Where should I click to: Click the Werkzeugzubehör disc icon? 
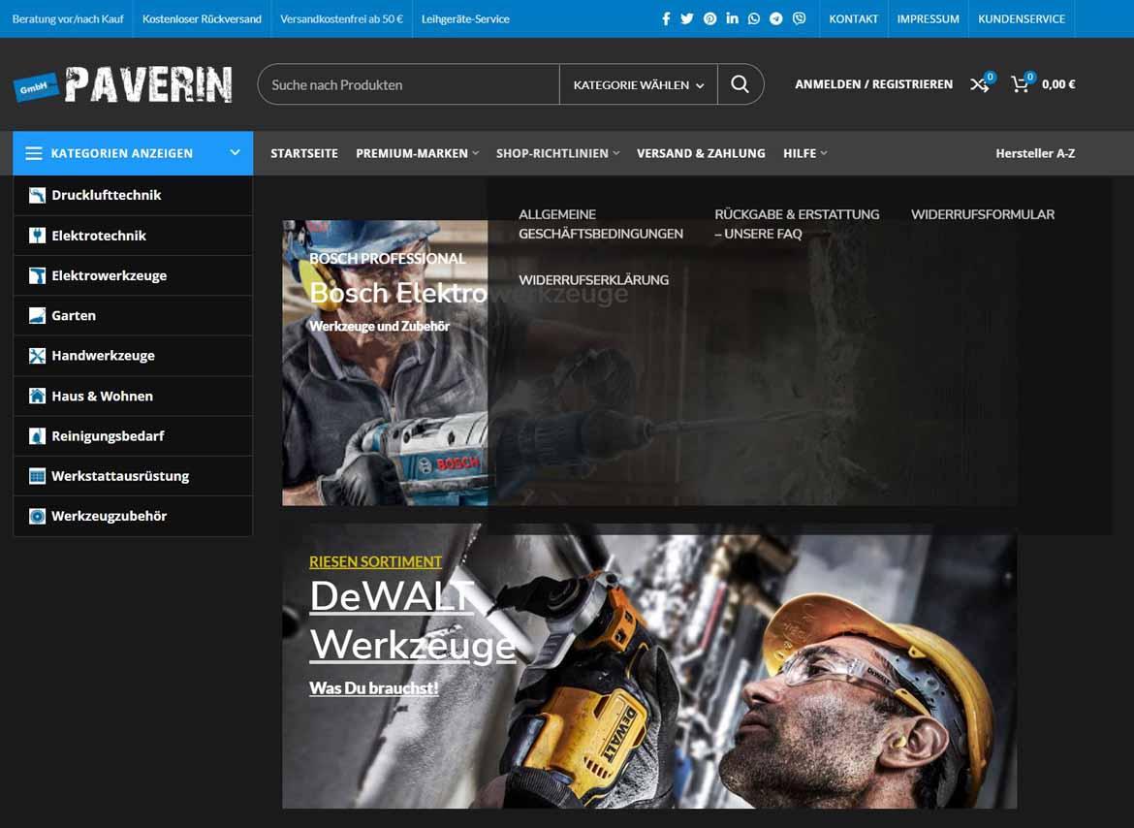pyautogui.click(x=37, y=517)
